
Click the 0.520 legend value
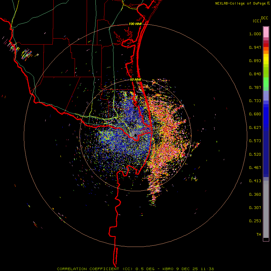[x=255, y=154]
